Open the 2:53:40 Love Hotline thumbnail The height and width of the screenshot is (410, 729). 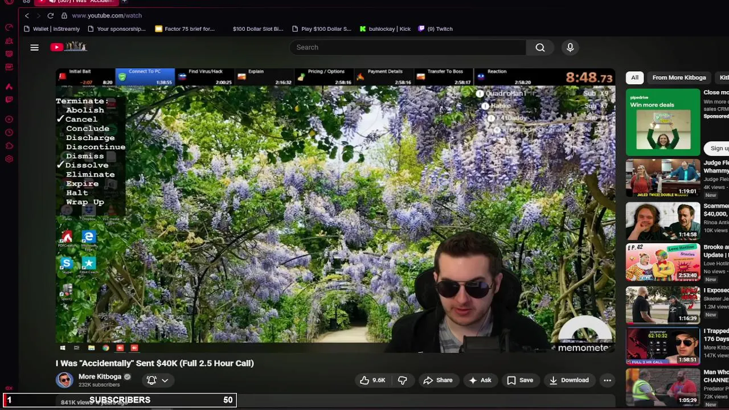pyautogui.click(x=663, y=262)
